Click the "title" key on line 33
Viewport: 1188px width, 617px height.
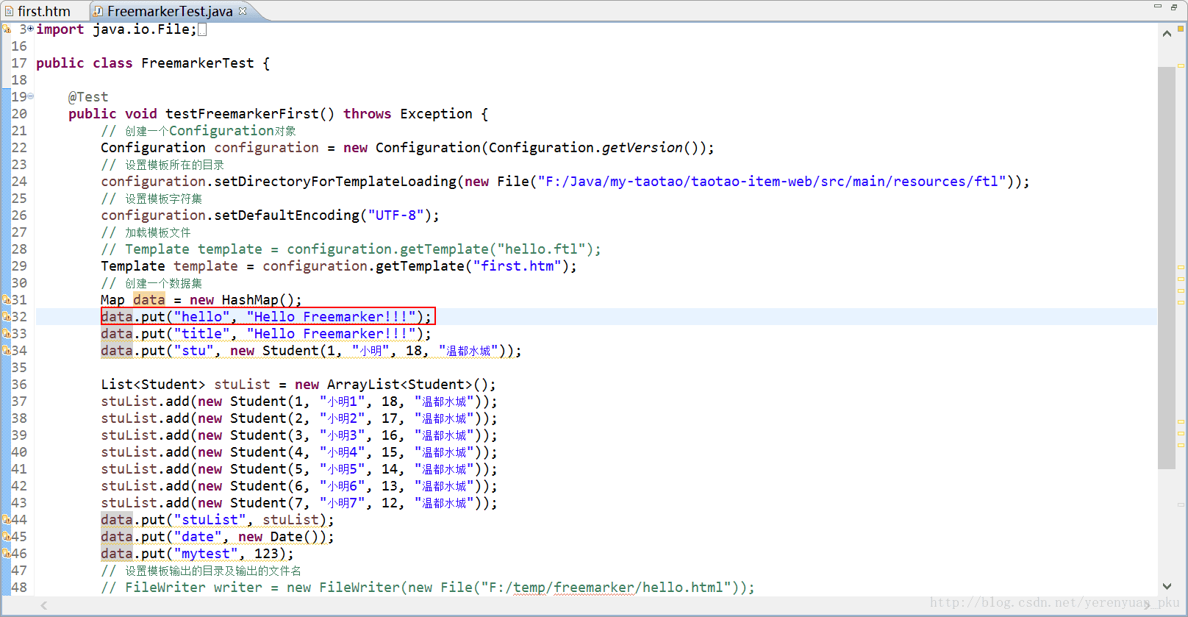click(x=201, y=334)
